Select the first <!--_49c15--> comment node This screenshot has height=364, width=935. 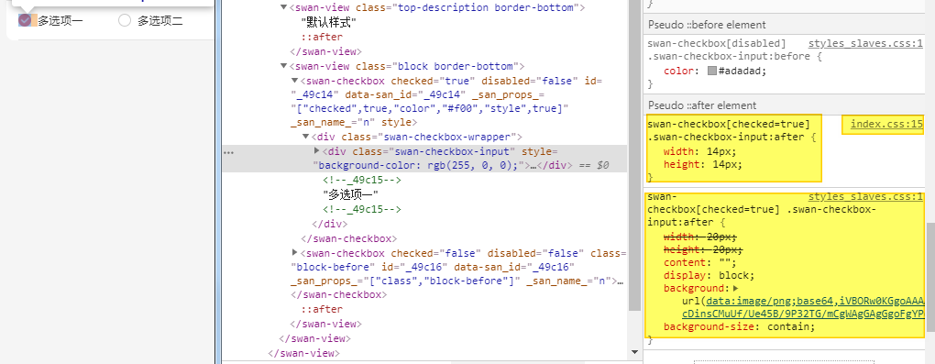point(362,181)
